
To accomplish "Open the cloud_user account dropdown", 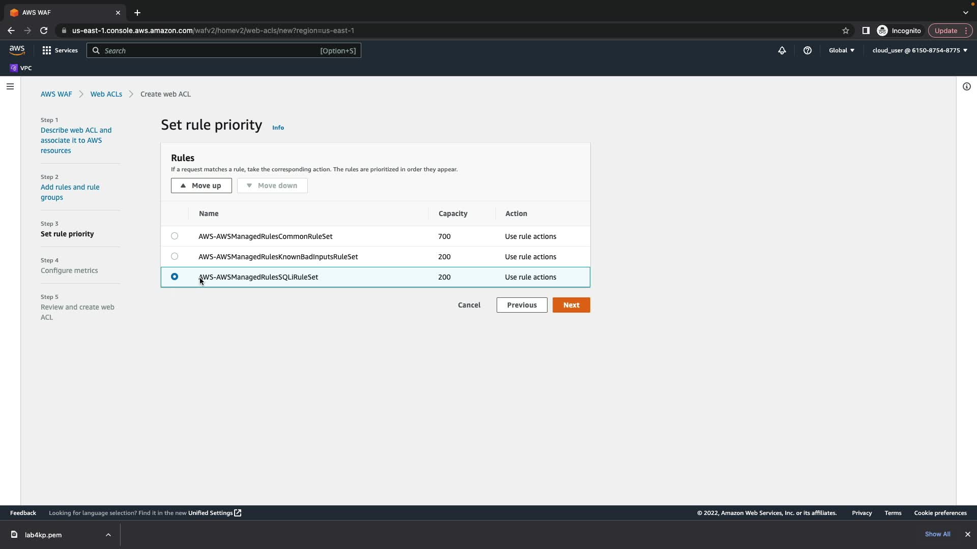I will 919,50.
